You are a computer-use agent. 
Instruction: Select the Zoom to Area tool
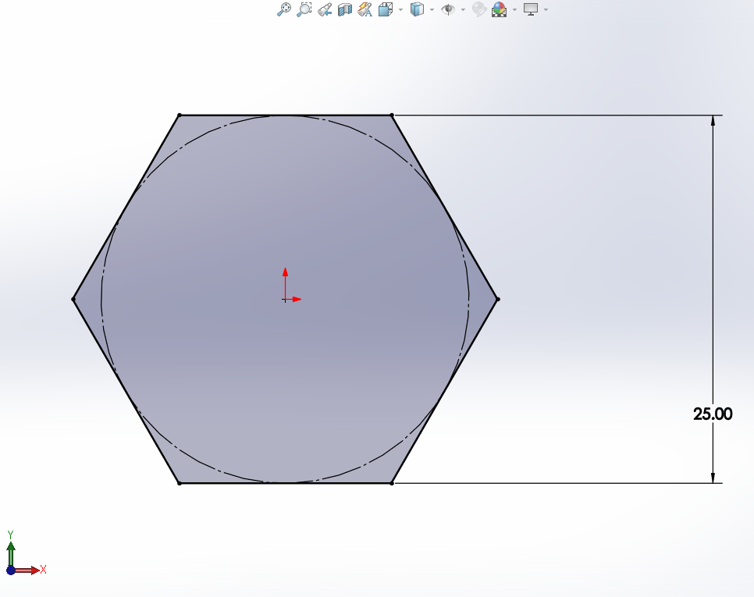pos(304,9)
